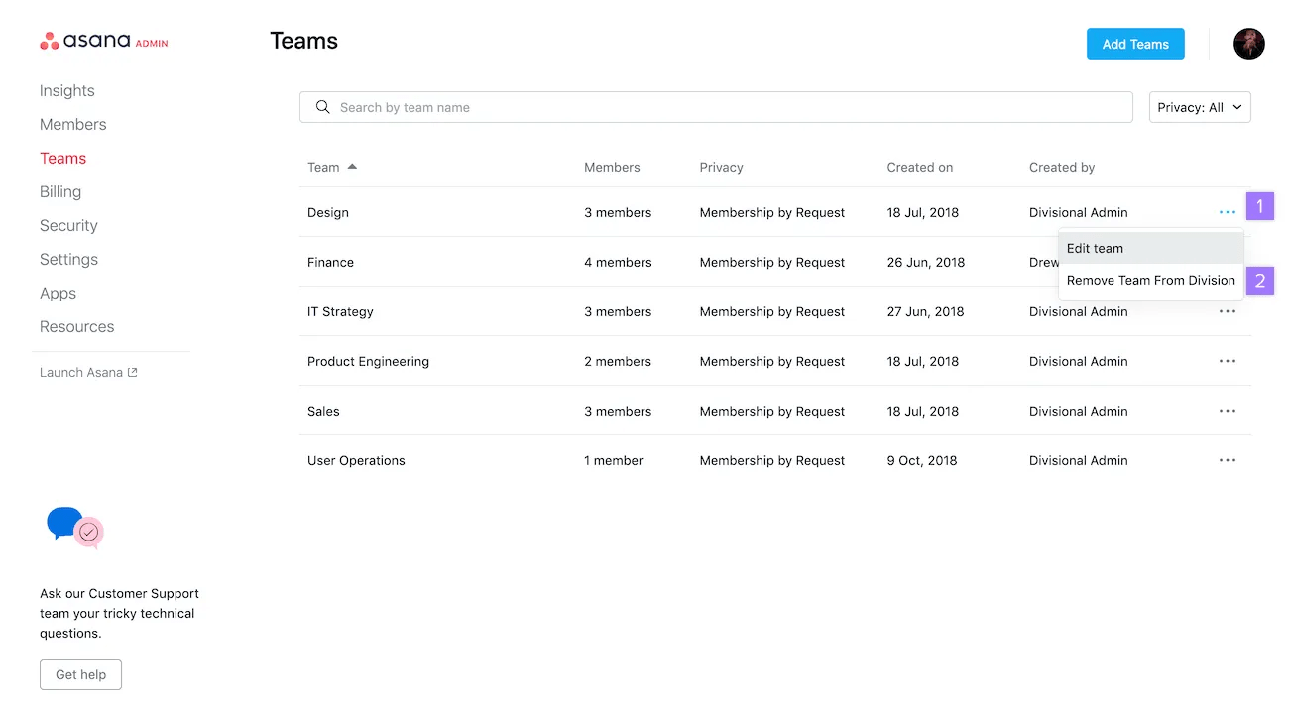Open the three-dot menu for IT Strategy
Screen dimensions: 1289x722
(x=1228, y=311)
